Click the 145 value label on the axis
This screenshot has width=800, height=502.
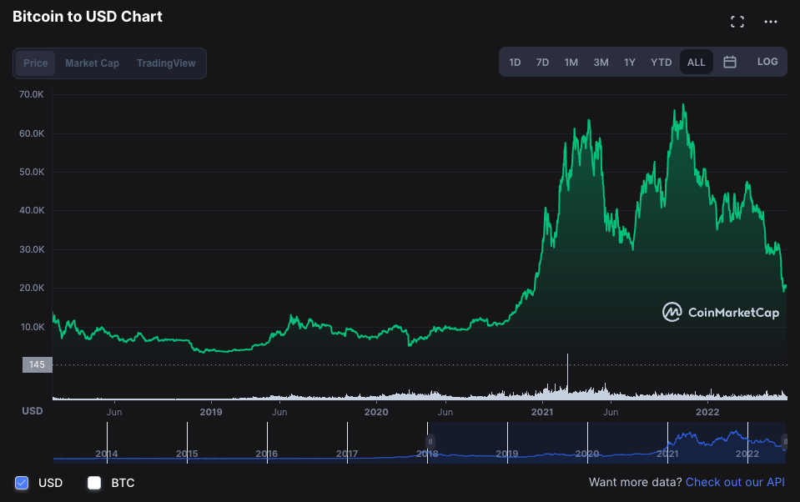(x=37, y=364)
